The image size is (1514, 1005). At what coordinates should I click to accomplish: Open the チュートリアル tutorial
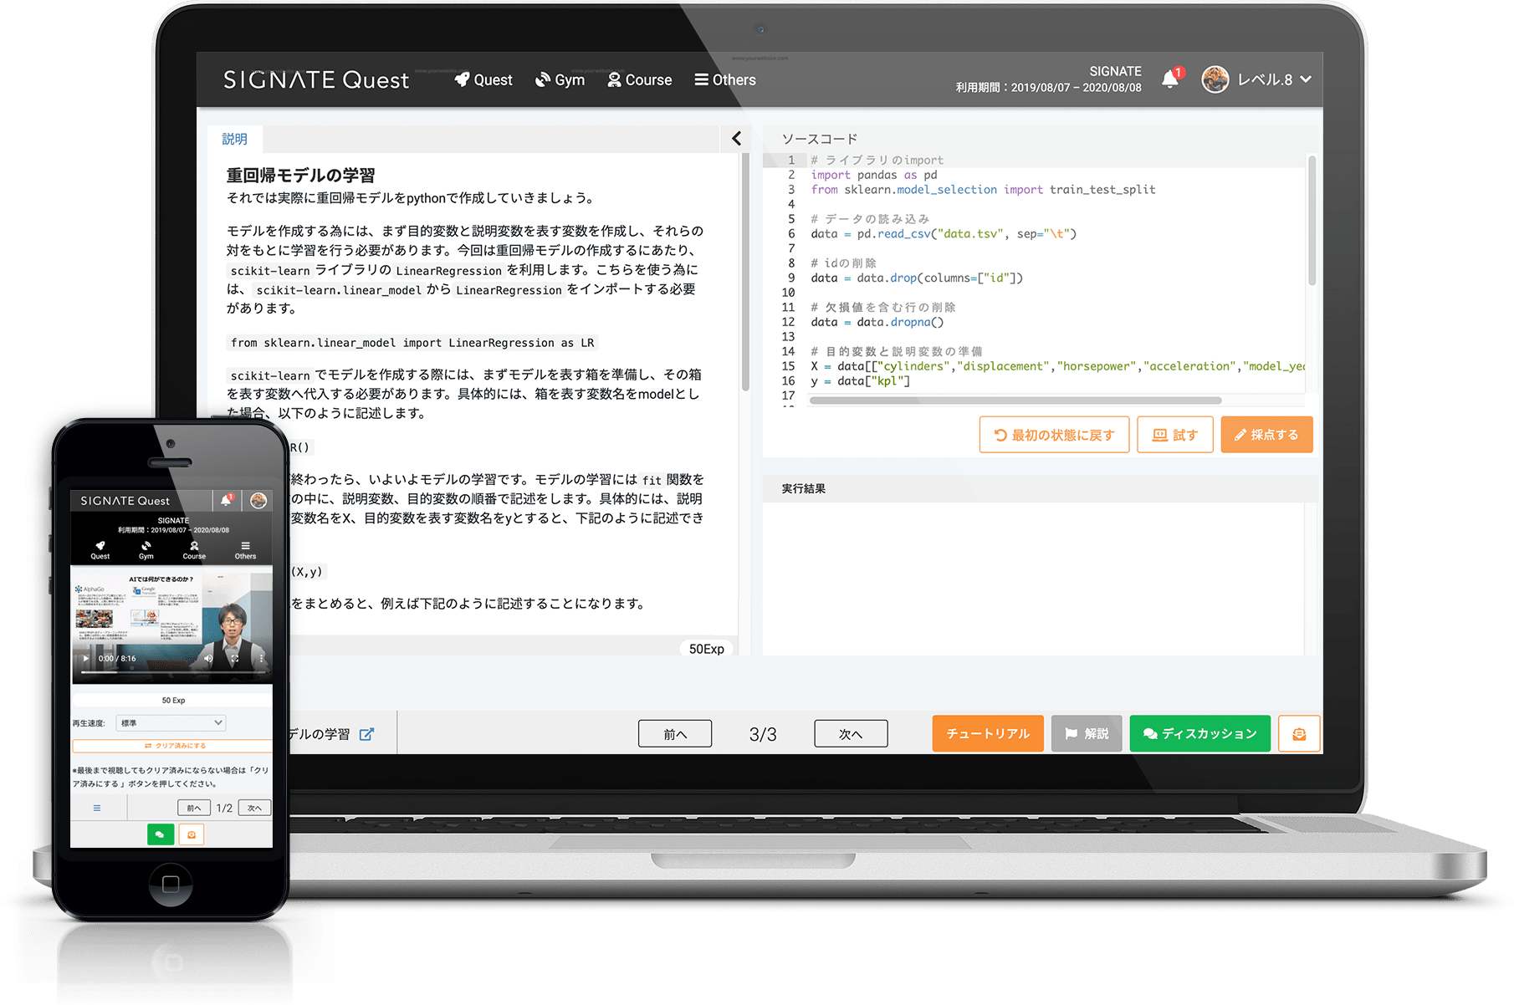(x=987, y=733)
